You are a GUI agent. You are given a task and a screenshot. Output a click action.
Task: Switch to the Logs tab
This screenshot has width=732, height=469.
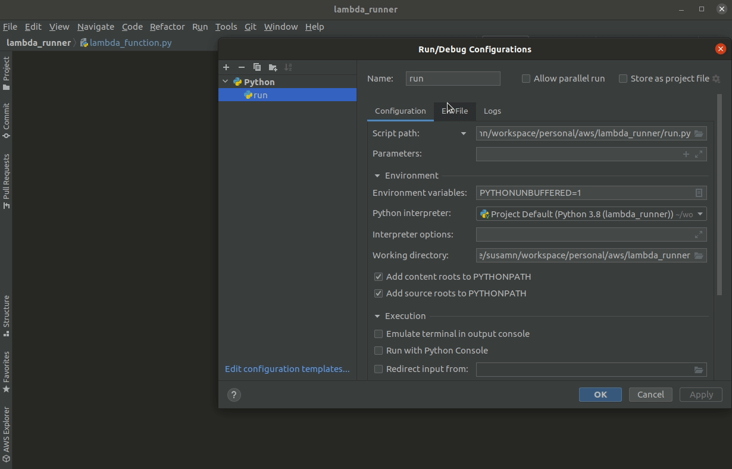click(x=492, y=111)
